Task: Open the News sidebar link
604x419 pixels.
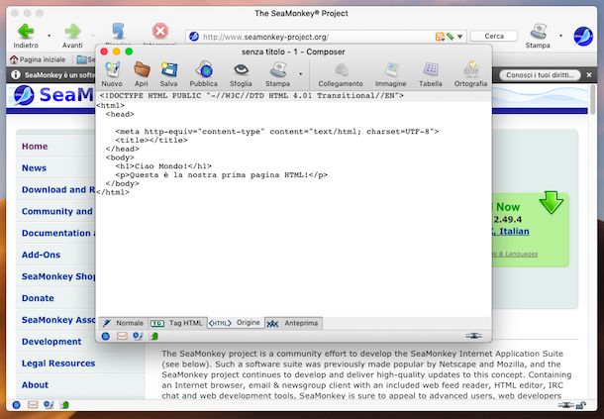Action: [x=34, y=168]
